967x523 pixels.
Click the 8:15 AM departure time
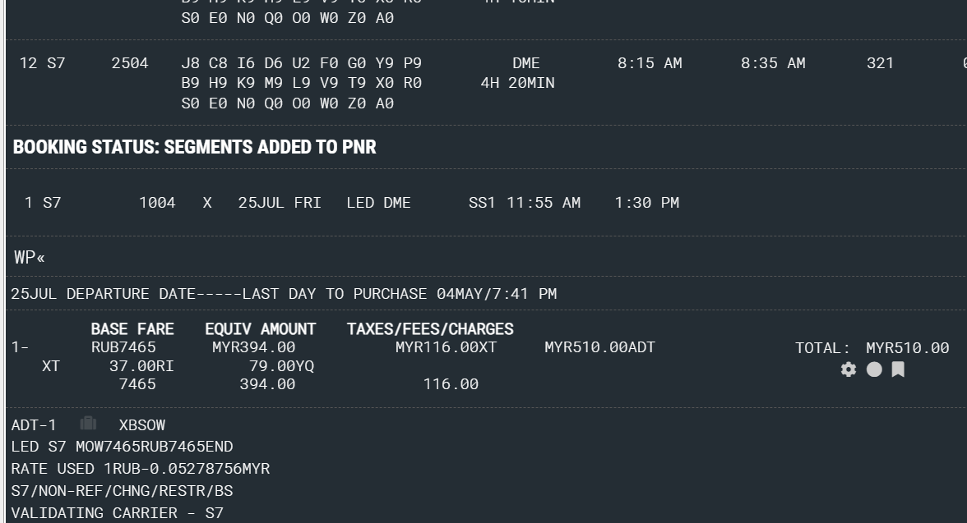tap(650, 63)
